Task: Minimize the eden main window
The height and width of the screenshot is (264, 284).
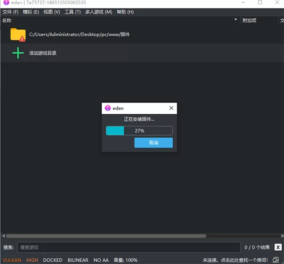Action: pyautogui.click(x=243, y=2)
